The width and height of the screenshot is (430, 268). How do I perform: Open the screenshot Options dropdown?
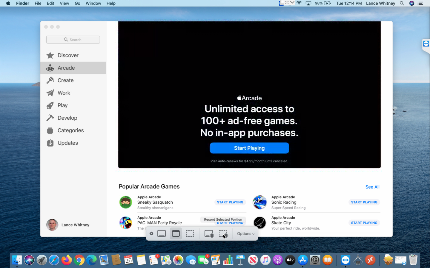[245, 234]
